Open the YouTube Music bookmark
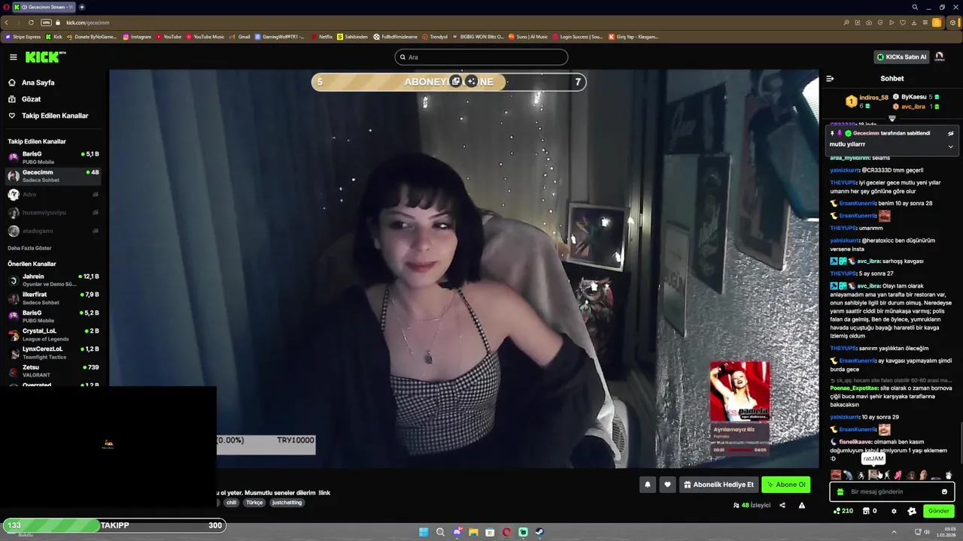This screenshot has height=541, width=963. tap(205, 37)
